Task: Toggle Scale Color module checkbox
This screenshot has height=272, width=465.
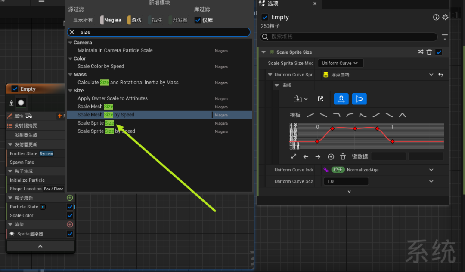Action: (70, 215)
